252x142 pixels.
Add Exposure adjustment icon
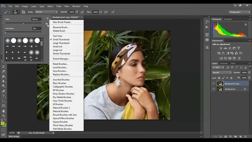click(234, 48)
